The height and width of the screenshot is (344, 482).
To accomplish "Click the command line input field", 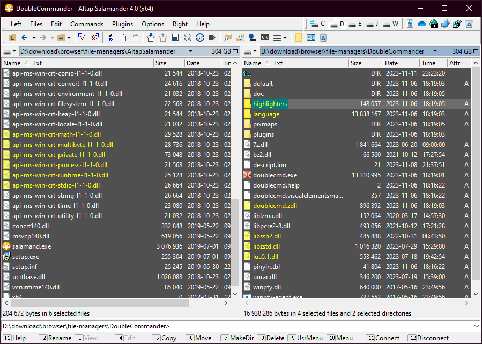I will tap(322, 326).
